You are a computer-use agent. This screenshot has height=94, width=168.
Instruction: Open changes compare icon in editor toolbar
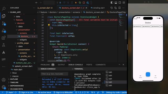click(115, 8)
